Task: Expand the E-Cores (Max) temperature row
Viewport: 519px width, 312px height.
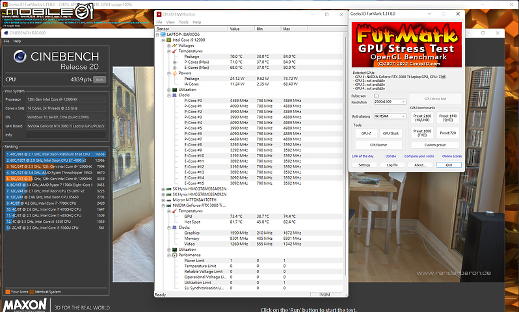Action: 175,68
